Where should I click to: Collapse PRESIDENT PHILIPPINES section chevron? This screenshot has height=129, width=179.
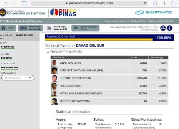tap(48, 52)
